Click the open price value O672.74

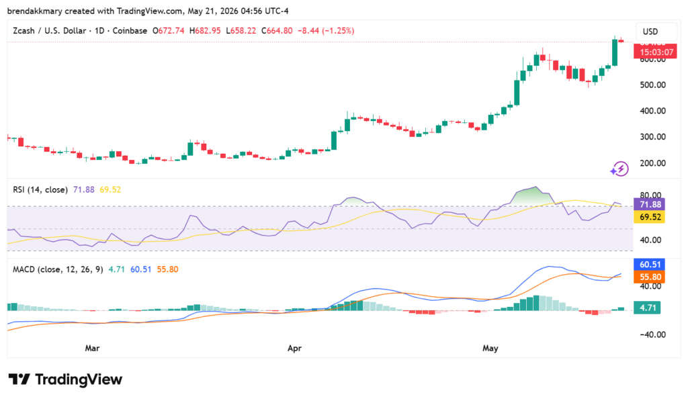click(169, 31)
